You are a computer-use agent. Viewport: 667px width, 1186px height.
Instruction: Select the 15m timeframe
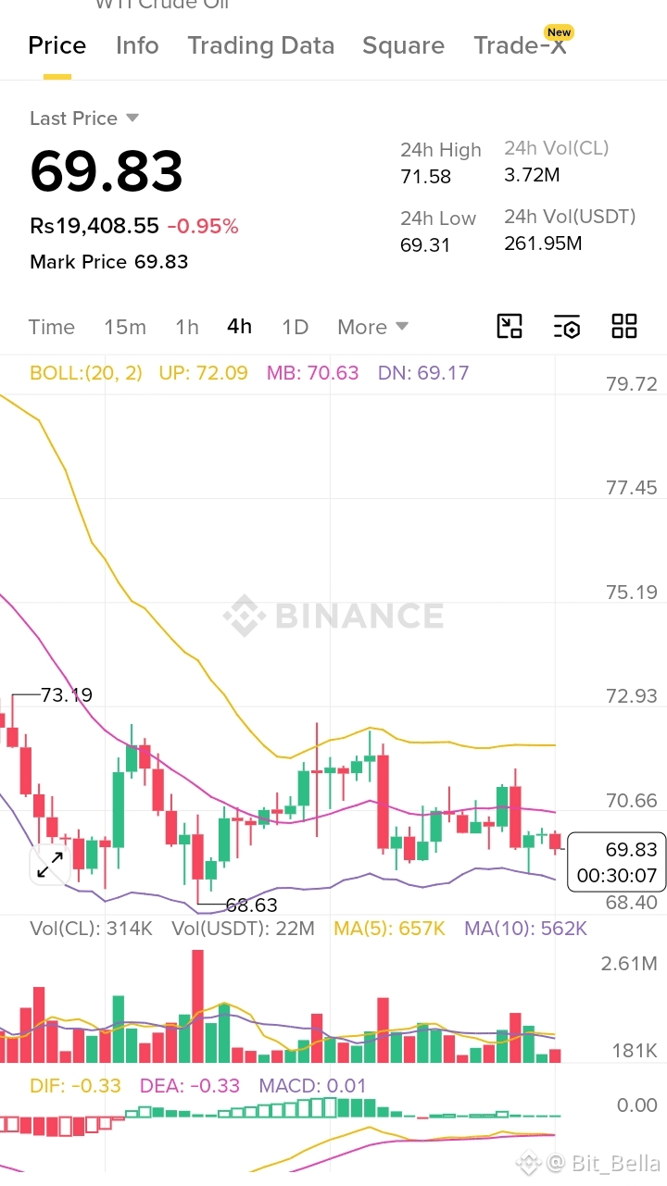(125, 327)
